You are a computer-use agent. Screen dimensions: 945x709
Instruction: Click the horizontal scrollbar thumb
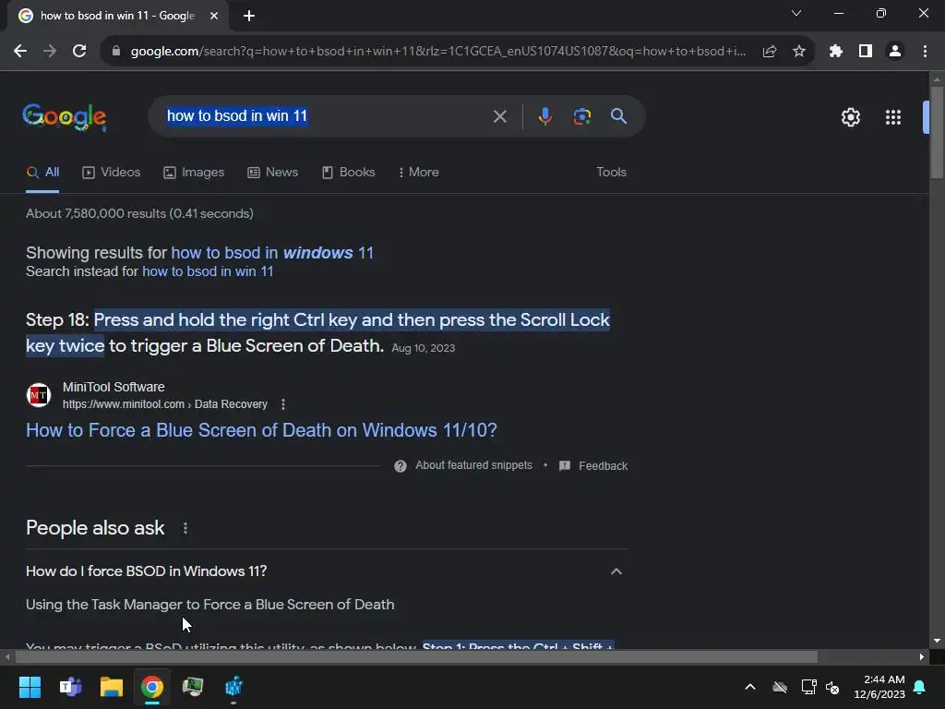tap(416, 656)
